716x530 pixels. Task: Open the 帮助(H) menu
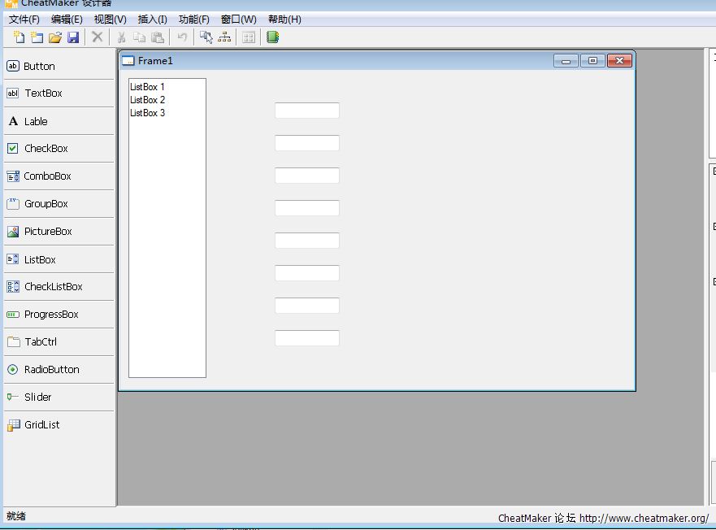(x=284, y=20)
